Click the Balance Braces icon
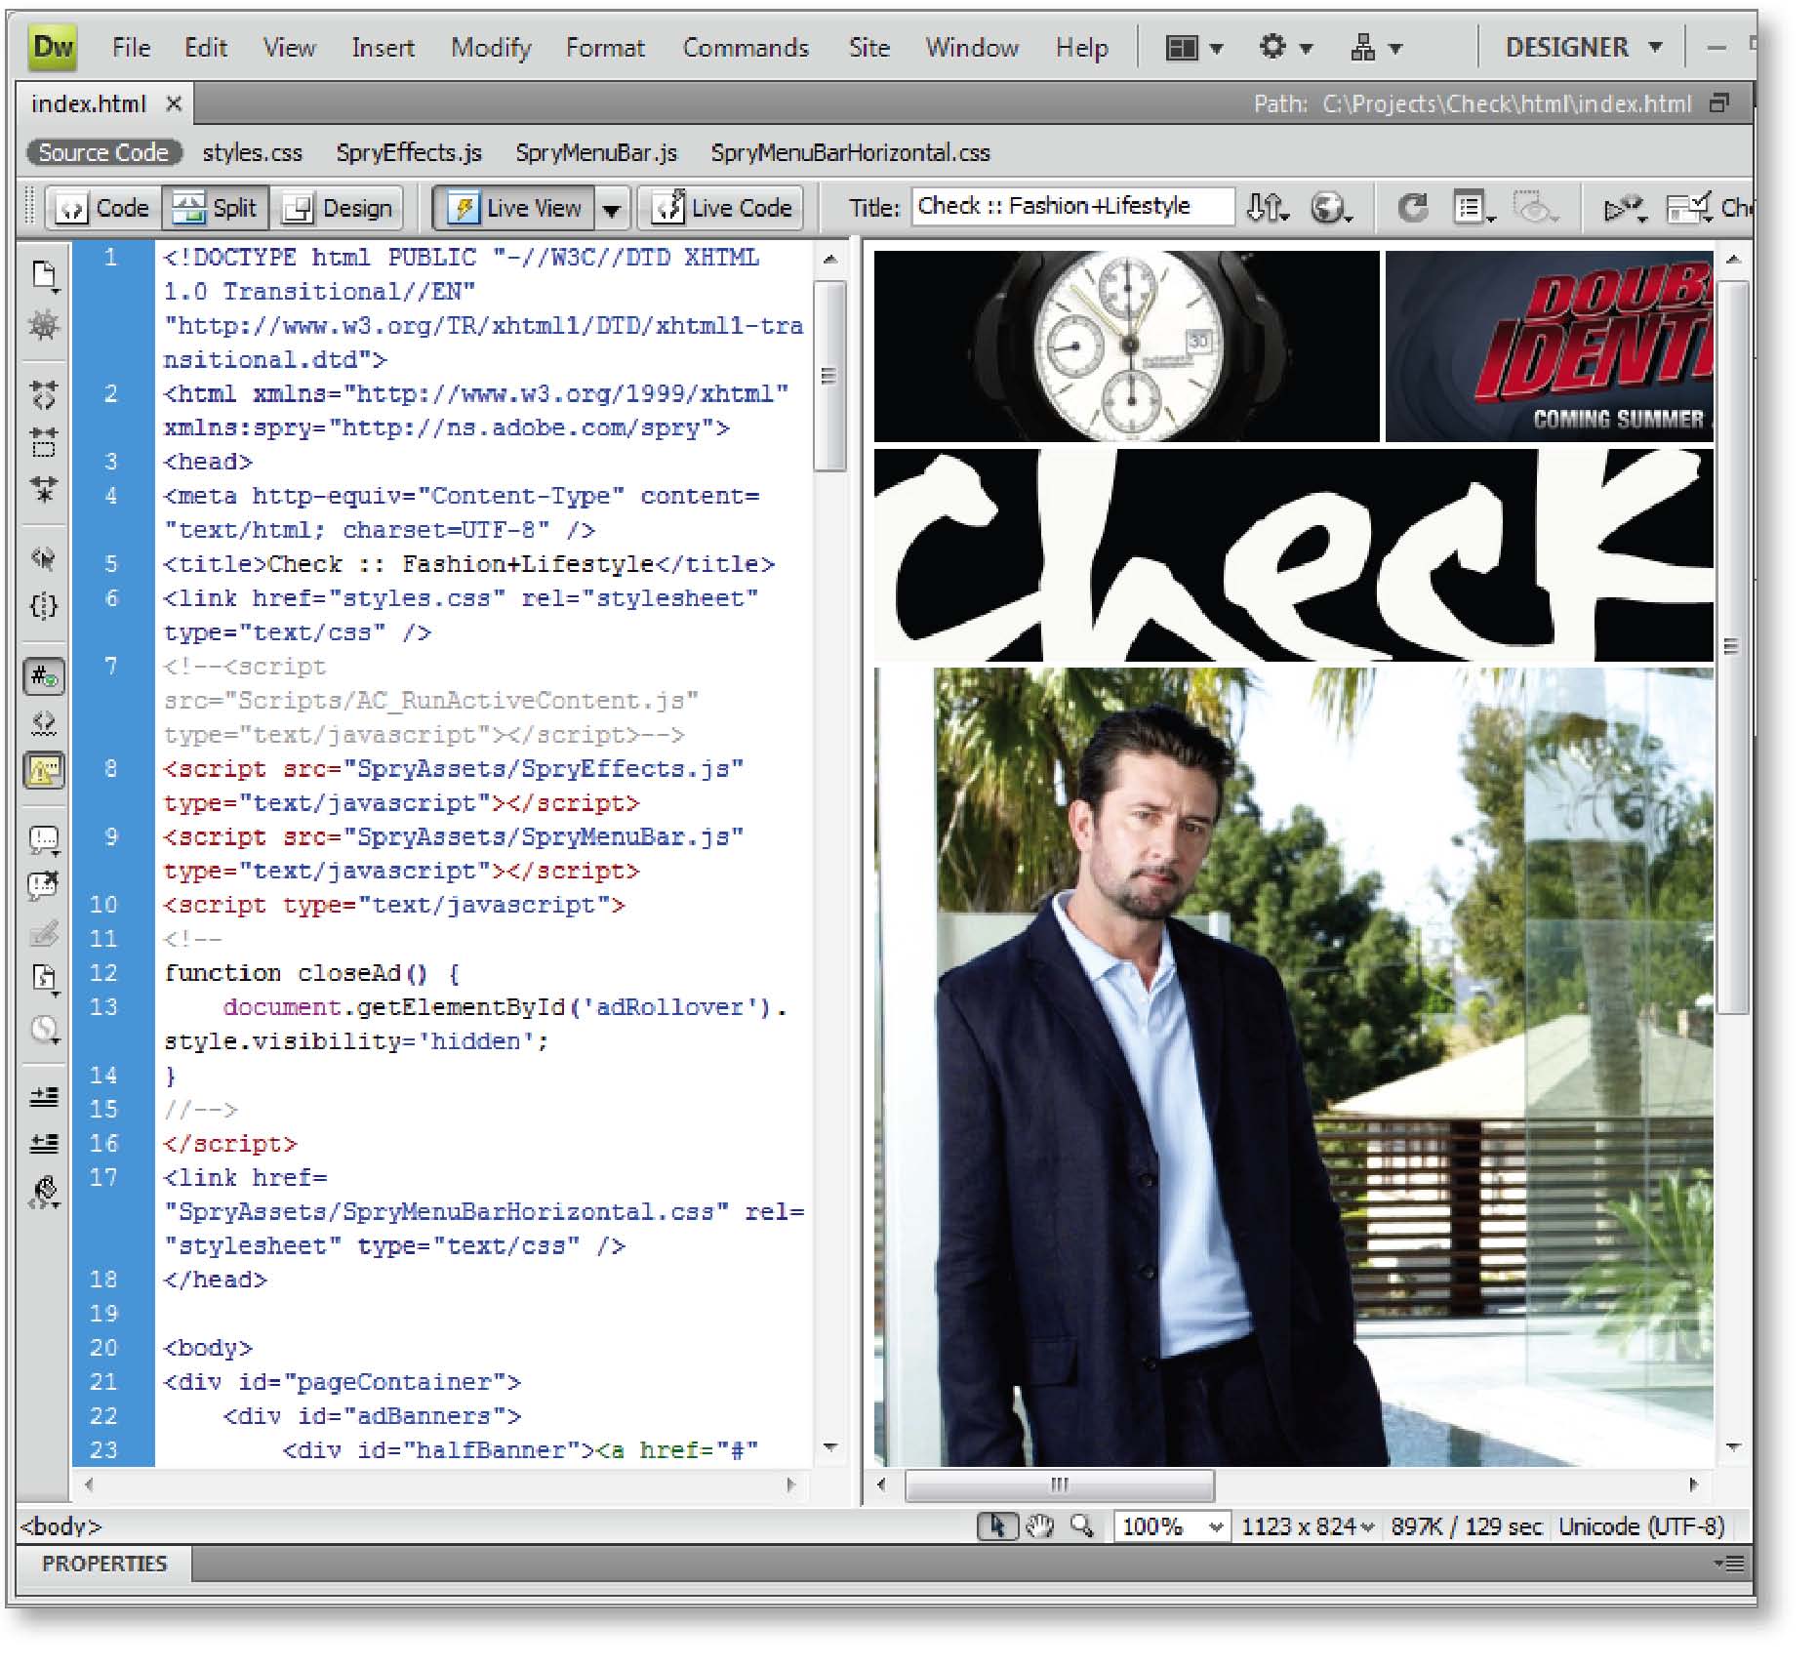Viewport: 1817px width, 1667px height. pos(44,605)
